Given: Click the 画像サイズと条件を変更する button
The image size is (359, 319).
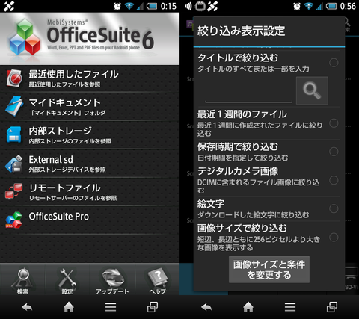Looking at the screenshot, I should click(x=269, y=270).
